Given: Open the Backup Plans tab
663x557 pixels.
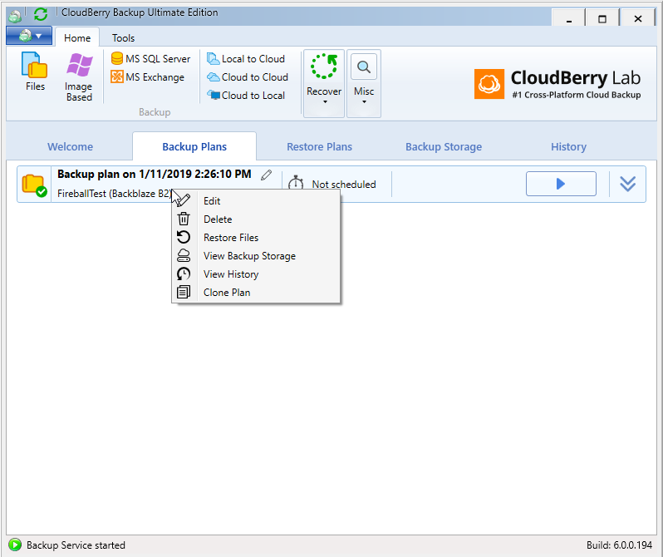Looking at the screenshot, I should (x=194, y=146).
